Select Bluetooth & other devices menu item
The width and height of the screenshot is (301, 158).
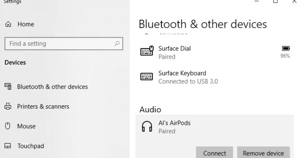coord(52,87)
